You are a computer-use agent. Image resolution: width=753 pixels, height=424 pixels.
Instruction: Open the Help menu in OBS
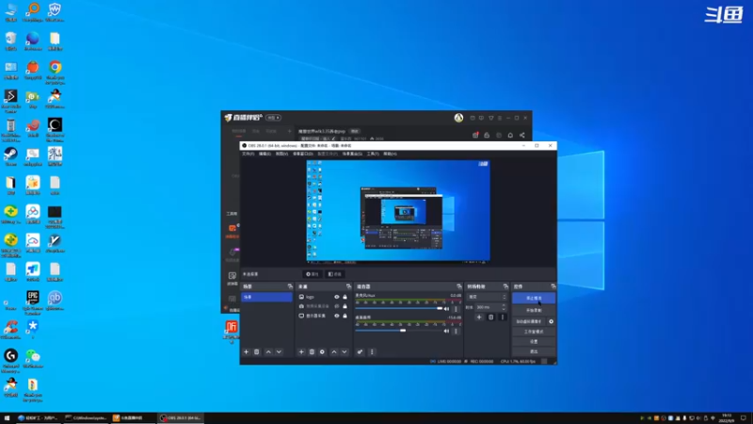(x=390, y=154)
